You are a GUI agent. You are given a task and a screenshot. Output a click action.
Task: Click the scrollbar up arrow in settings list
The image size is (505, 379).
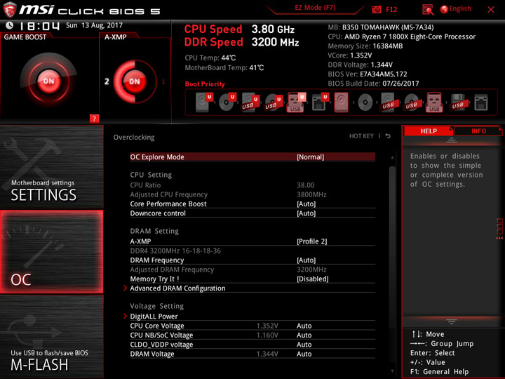[392, 157]
